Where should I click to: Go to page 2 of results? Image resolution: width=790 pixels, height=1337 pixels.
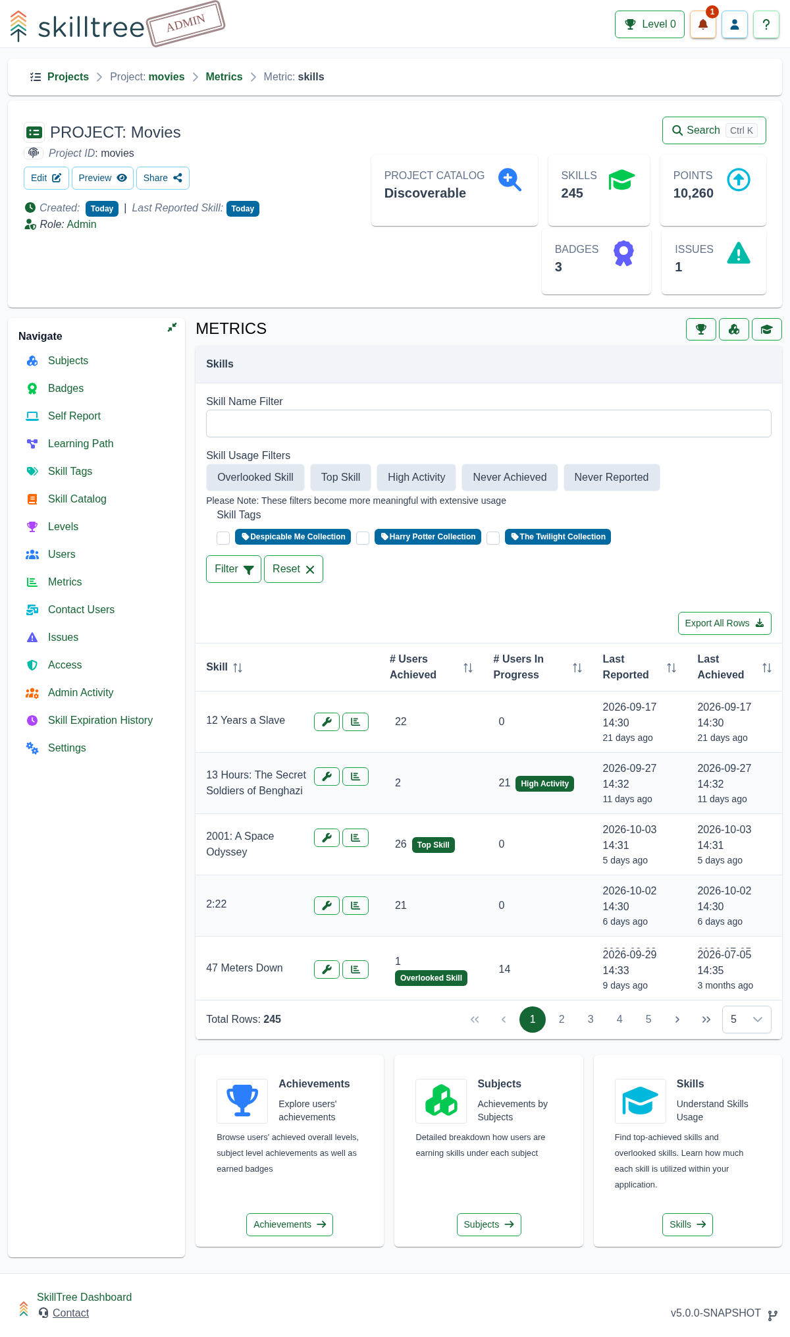tap(562, 1020)
